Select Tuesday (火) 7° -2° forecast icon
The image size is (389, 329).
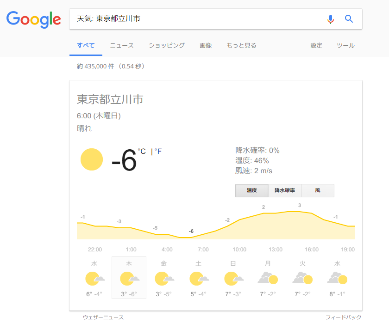[302, 278]
